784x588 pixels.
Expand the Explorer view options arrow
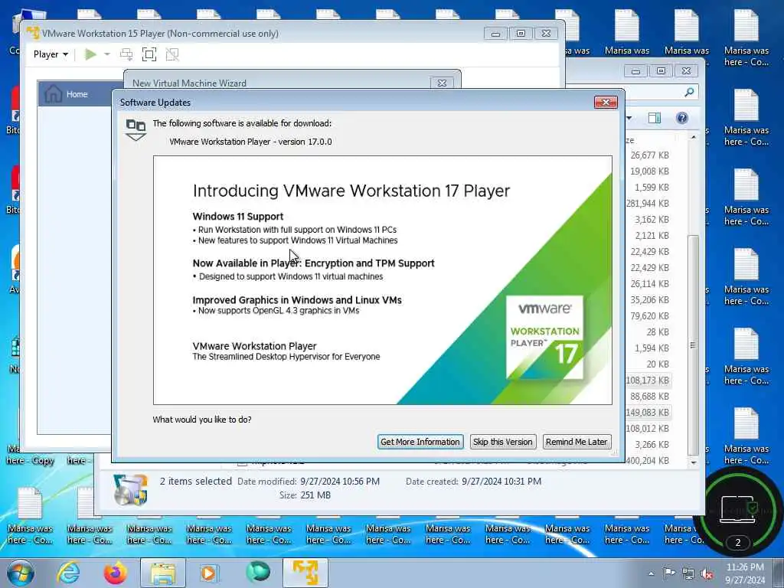pos(629,118)
